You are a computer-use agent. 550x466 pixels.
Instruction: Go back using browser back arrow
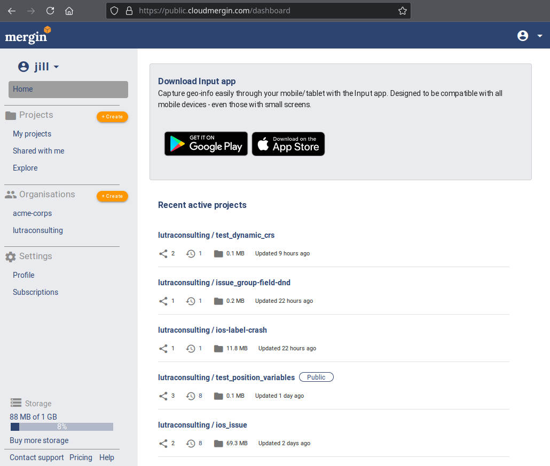click(12, 11)
